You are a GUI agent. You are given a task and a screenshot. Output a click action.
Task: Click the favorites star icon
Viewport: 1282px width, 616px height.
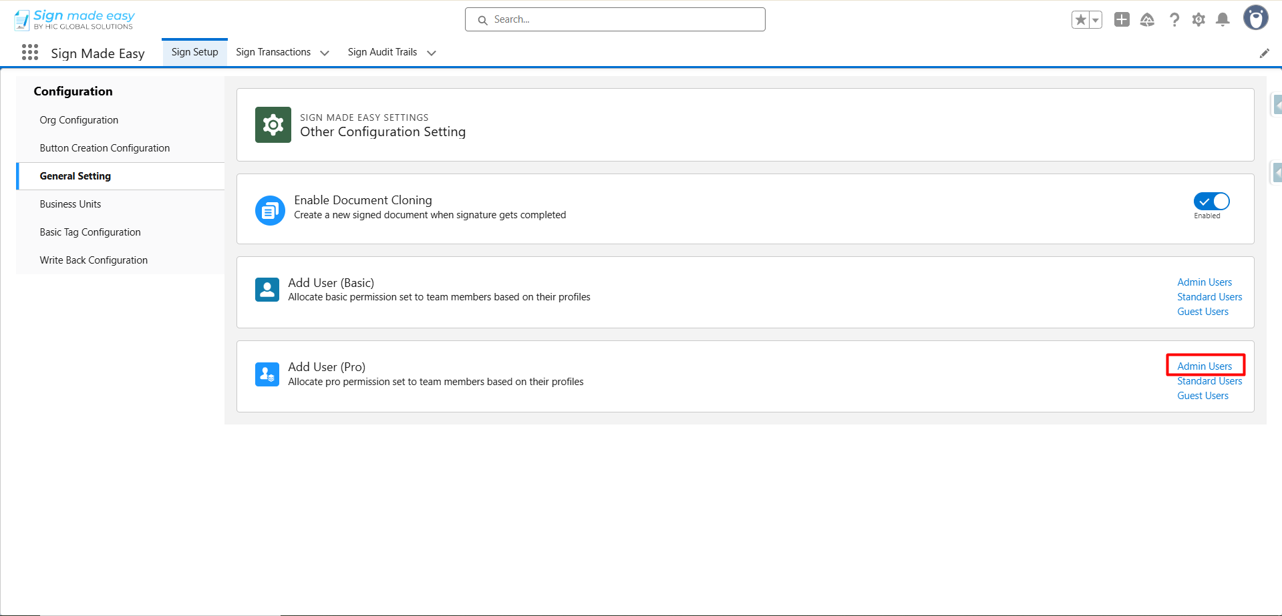(x=1080, y=20)
